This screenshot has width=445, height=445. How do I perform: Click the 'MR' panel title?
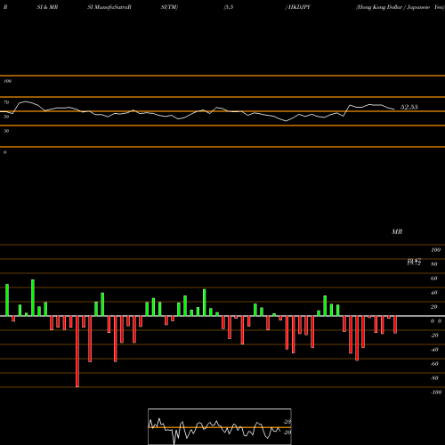[397, 231]
